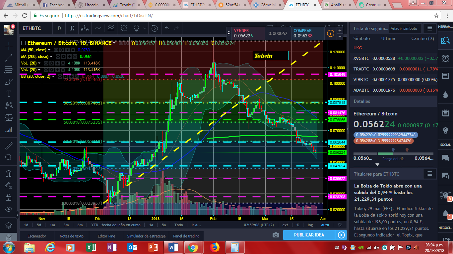Viewport: 453px width, 254px height.
Task: Click the Añadir símbolo input field
Action: (406, 28)
